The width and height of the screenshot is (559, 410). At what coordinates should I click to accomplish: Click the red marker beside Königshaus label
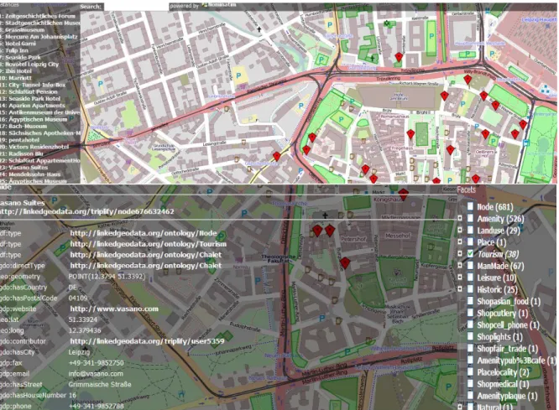point(403,195)
